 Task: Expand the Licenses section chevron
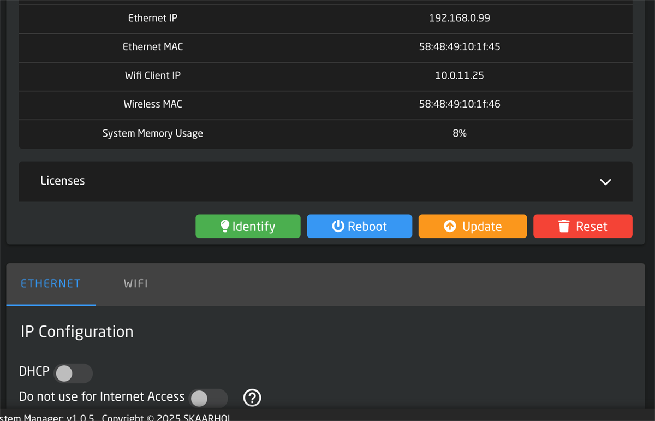605,181
